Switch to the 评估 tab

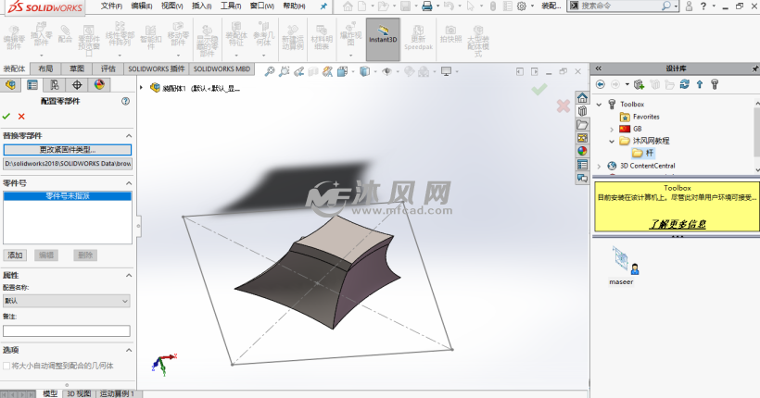point(108,68)
